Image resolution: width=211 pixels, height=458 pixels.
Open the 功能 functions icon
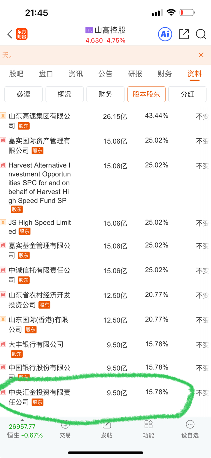tap(148, 429)
